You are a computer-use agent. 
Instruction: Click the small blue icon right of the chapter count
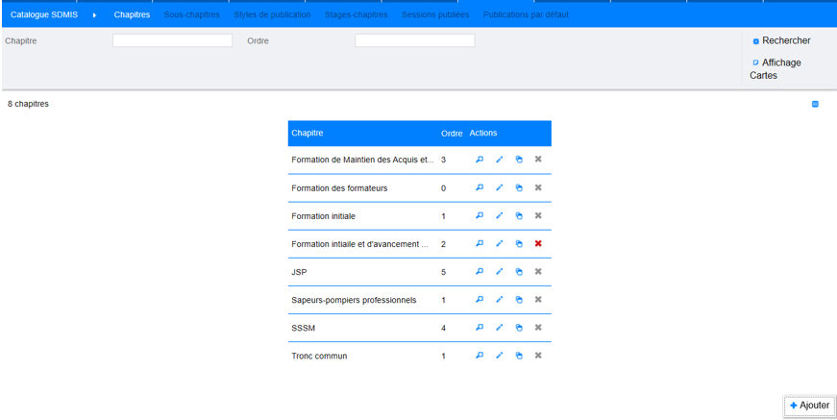coord(815,104)
